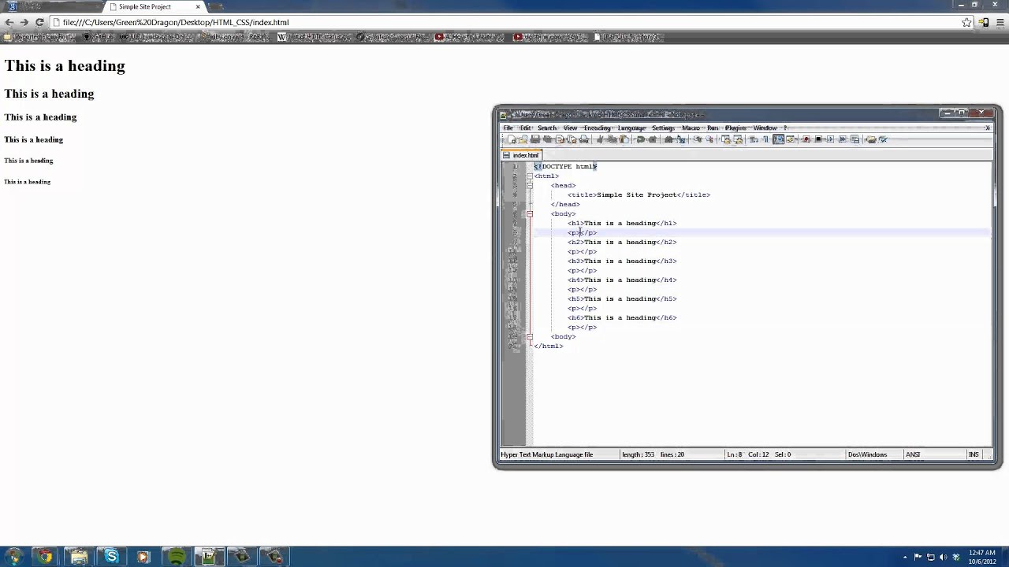1009x567 pixels.
Task: Click the bookmark star in address bar
Action: tap(966, 22)
